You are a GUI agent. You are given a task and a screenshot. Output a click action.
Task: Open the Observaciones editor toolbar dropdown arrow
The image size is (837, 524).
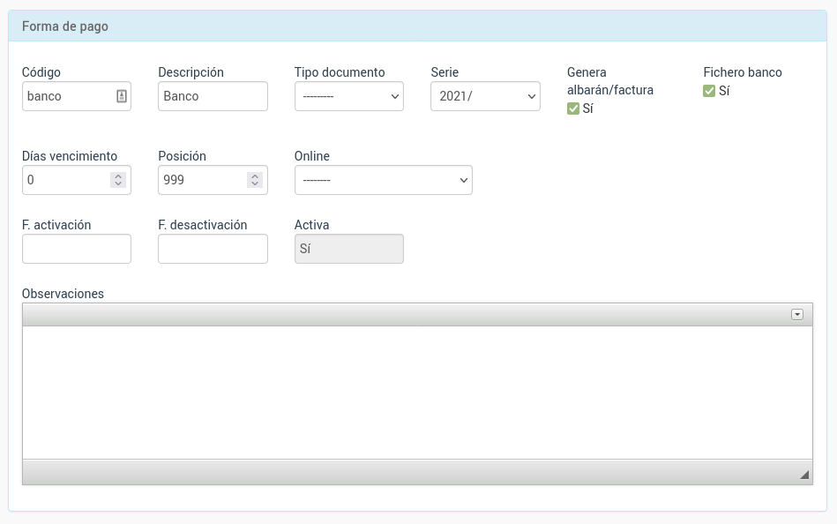pyautogui.click(x=797, y=315)
